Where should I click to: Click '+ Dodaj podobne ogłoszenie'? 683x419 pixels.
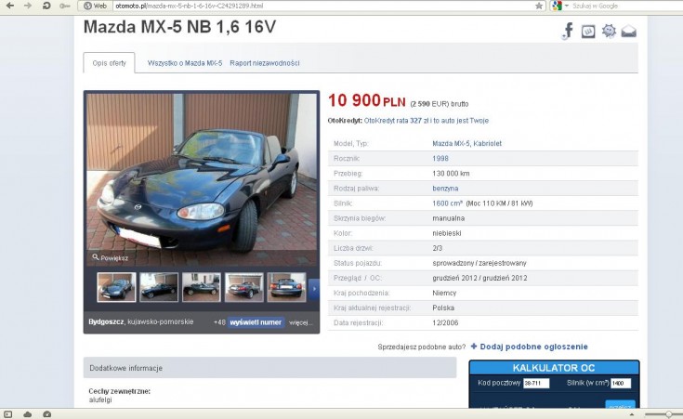tap(530, 347)
